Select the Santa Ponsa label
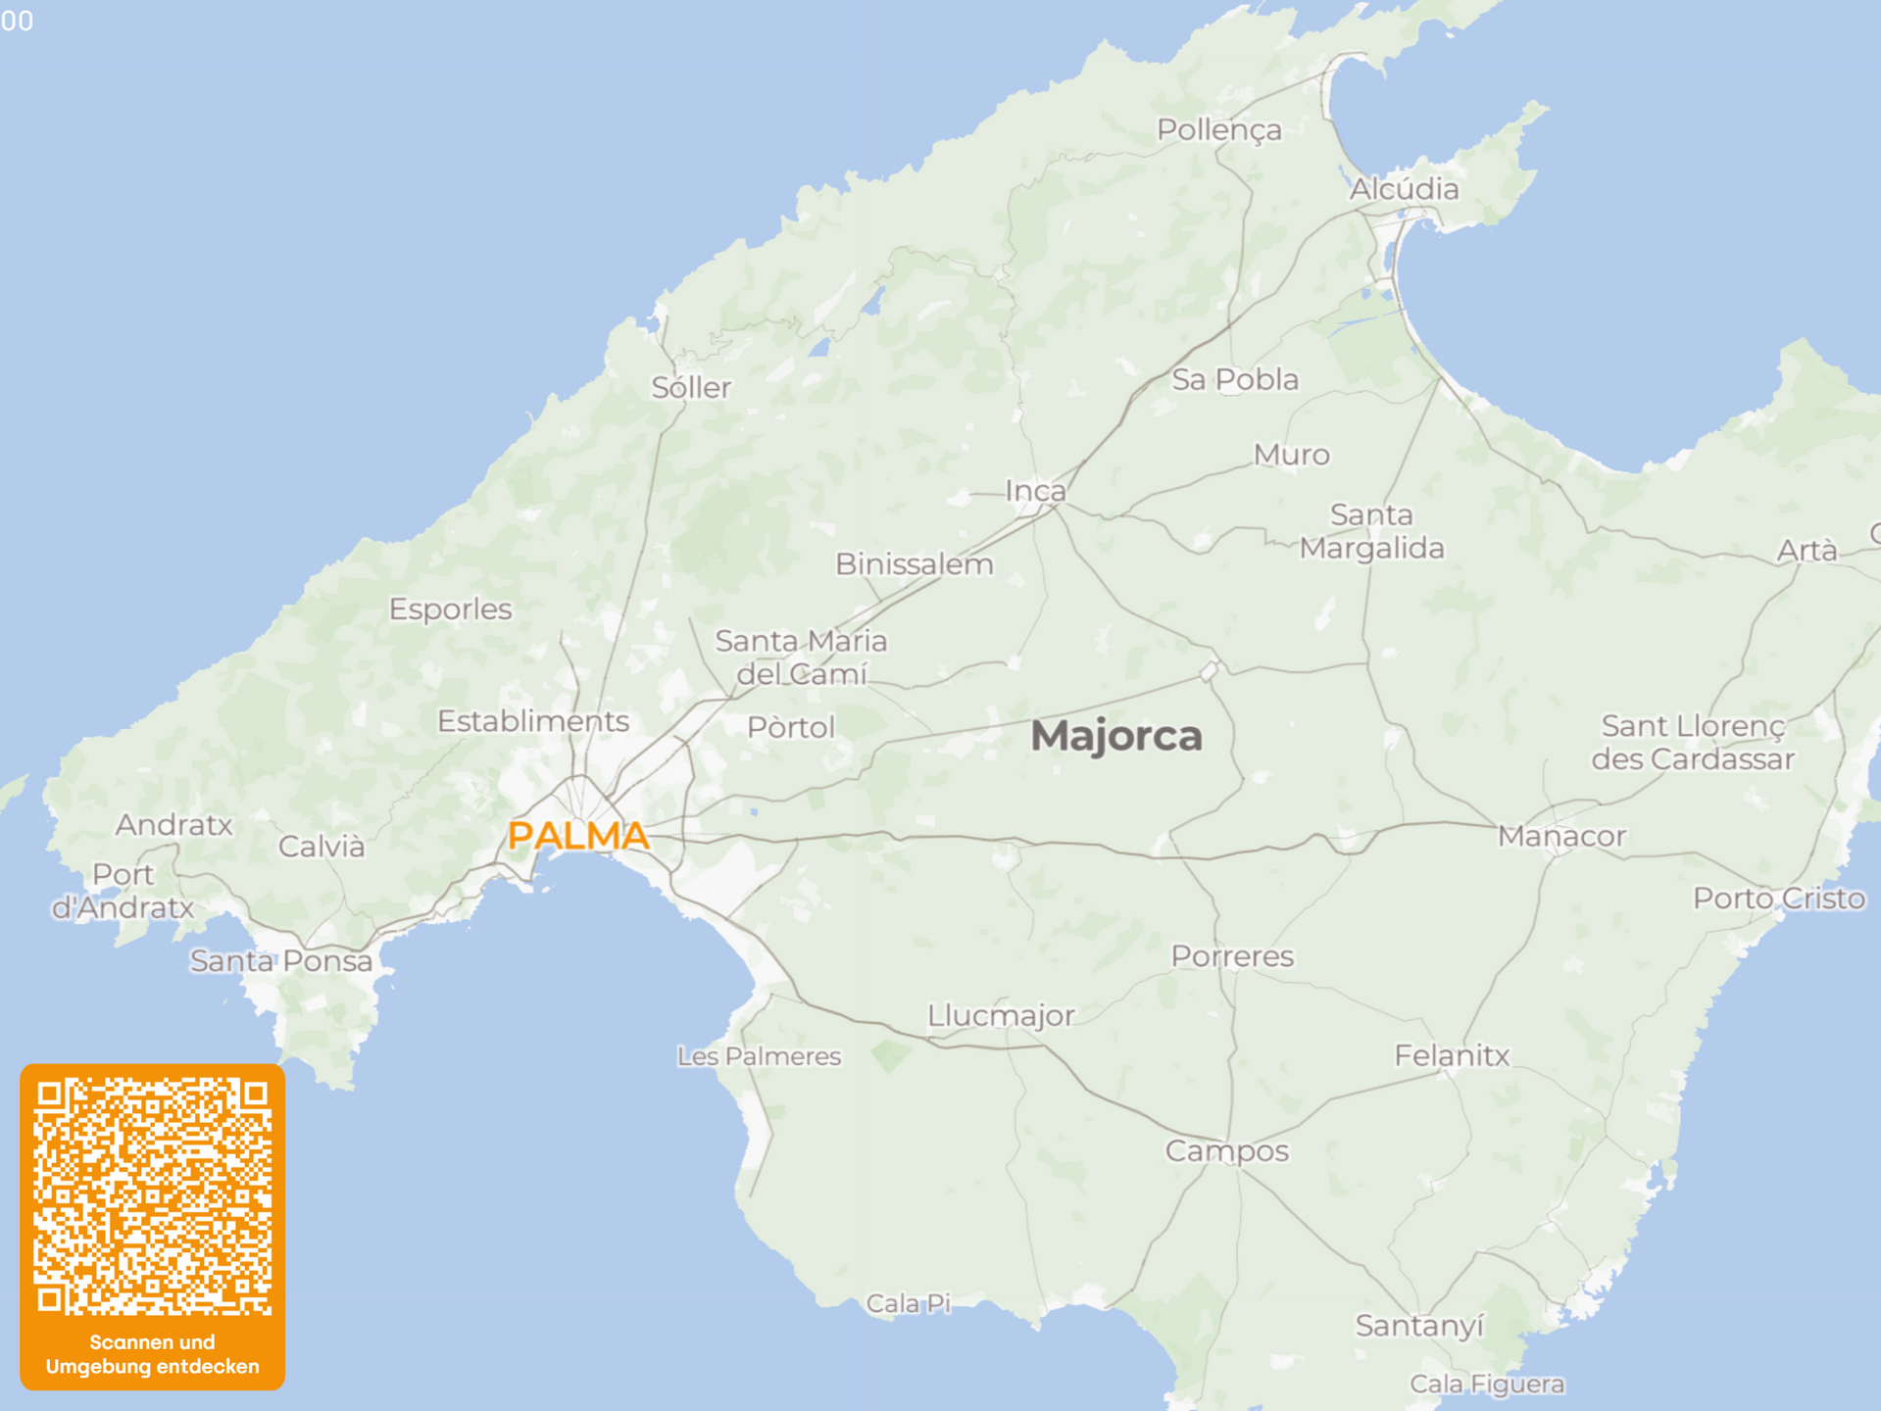1881x1411 pixels. [281, 961]
